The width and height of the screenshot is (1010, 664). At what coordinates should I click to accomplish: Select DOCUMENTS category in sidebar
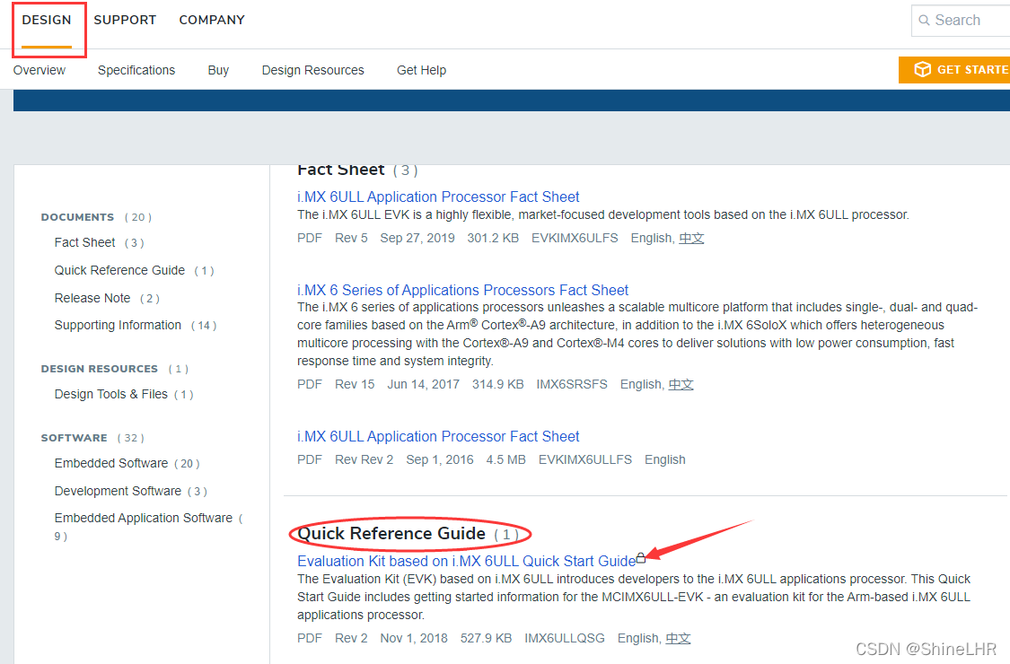[x=77, y=217]
